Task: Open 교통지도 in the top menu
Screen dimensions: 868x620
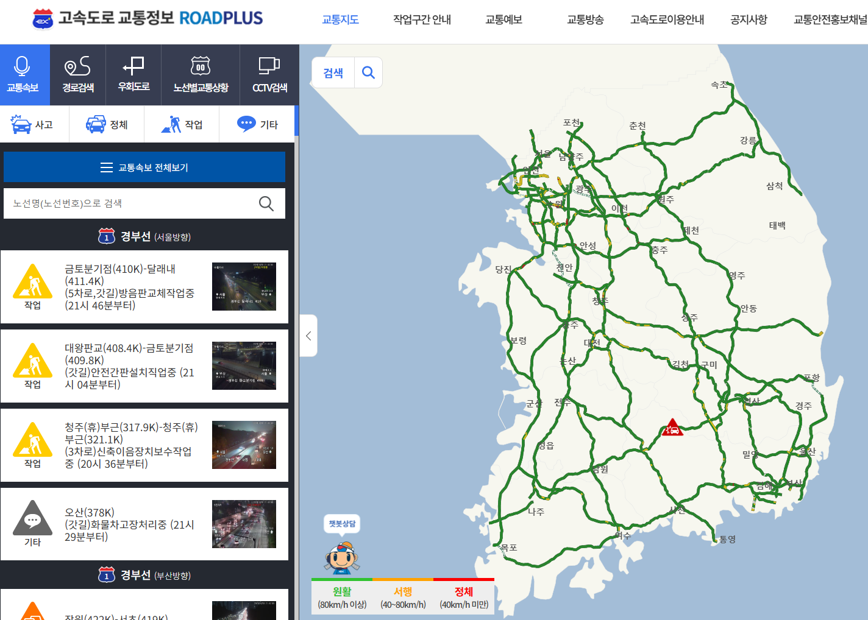Action: 340,19
